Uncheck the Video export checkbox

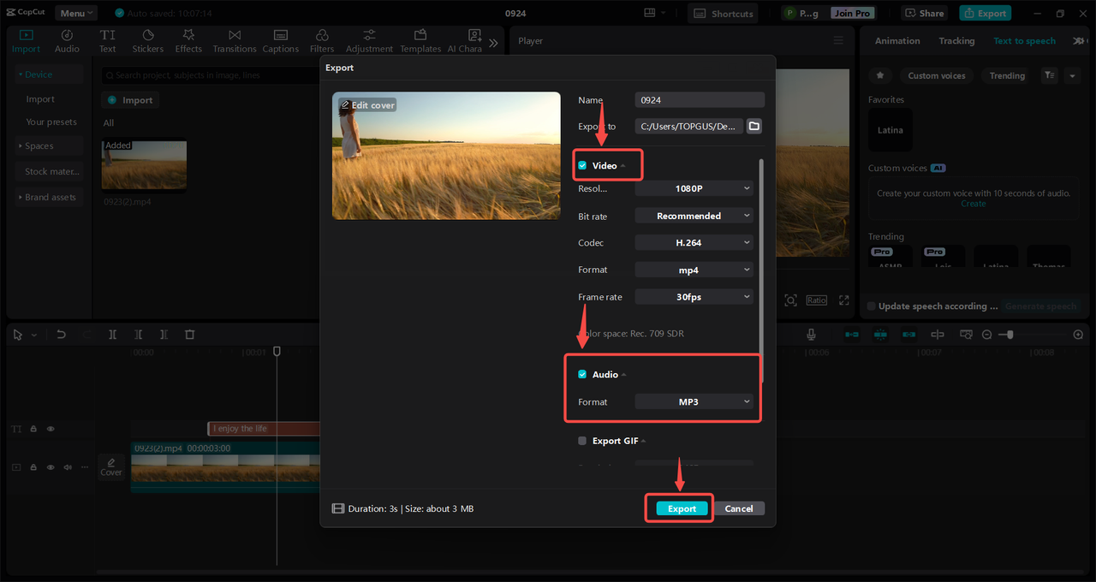pyautogui.click(x=582, y=165)
